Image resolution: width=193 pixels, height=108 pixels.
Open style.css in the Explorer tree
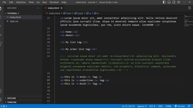pos(14,21)
